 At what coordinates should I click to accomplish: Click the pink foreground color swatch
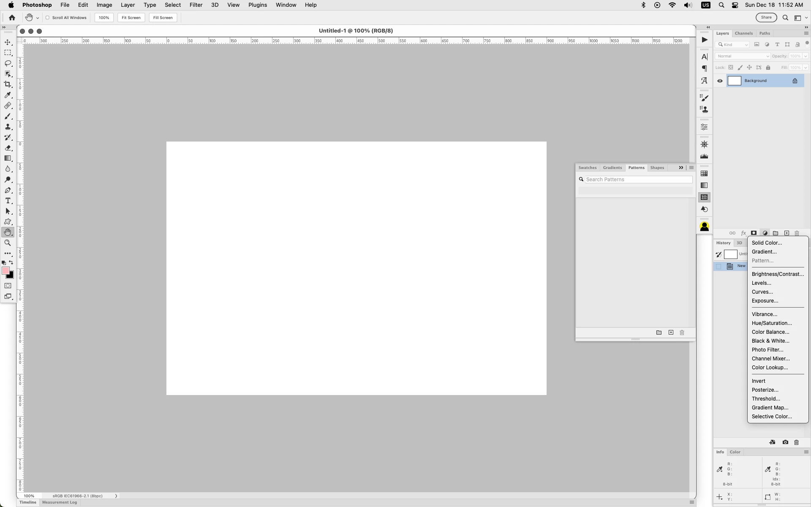(5, 271)
